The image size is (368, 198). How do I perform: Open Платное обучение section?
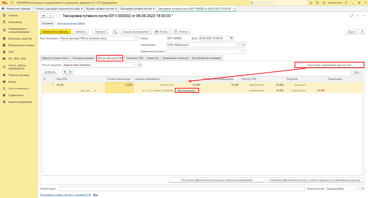(x=19, y=75)
